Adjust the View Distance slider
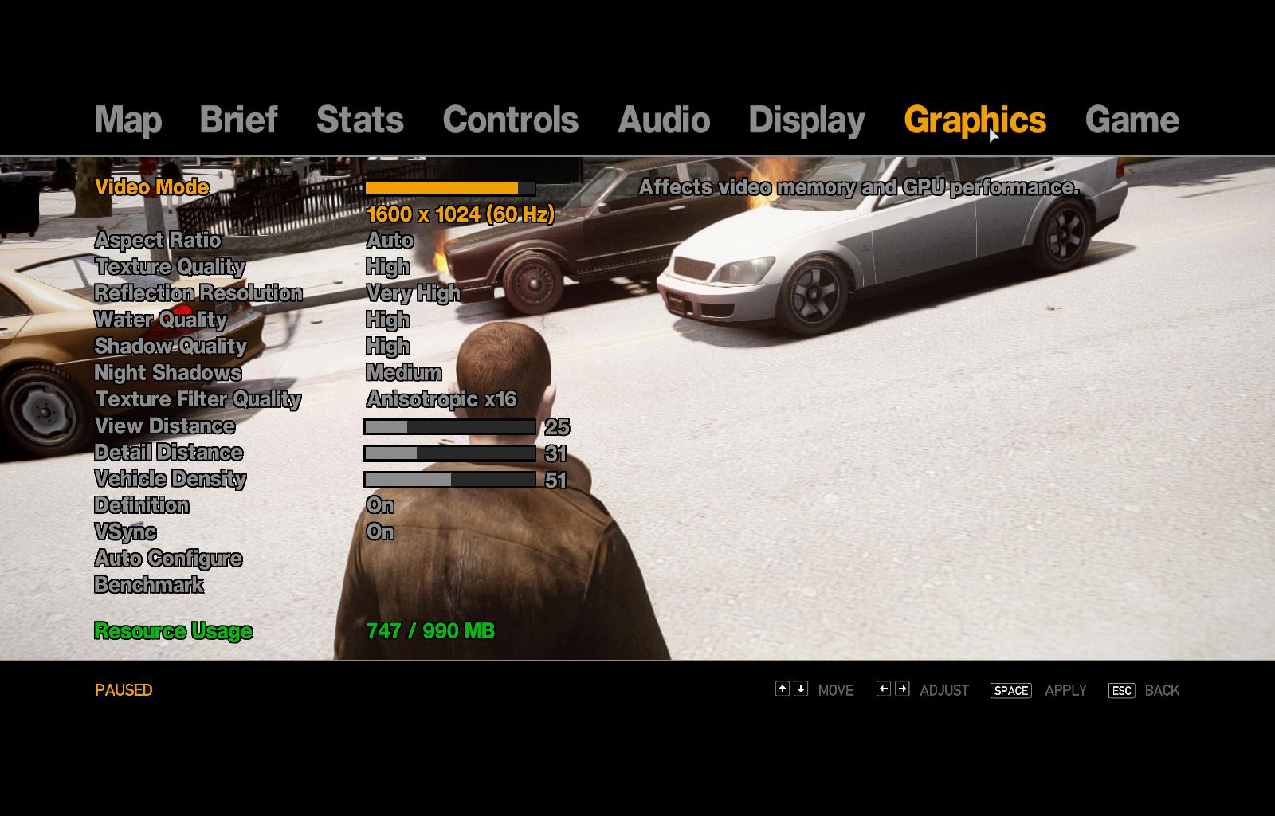 point(449,427)
